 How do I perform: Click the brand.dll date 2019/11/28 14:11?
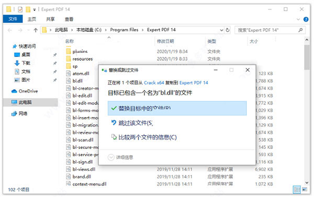pos(174,177)
